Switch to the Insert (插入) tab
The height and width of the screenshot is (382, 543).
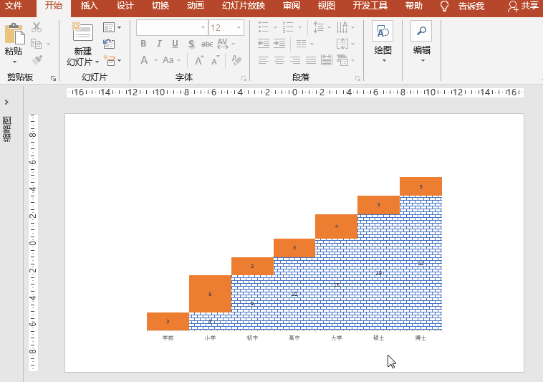tap(90, 6)
